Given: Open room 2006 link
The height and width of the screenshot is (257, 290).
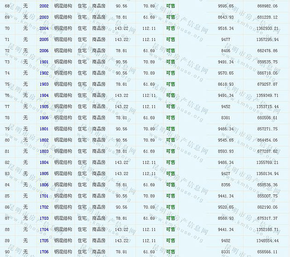Looking at the screenshot, I should tap(44, 51).
